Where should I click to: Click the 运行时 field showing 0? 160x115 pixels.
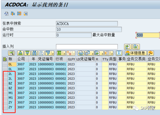74,35
